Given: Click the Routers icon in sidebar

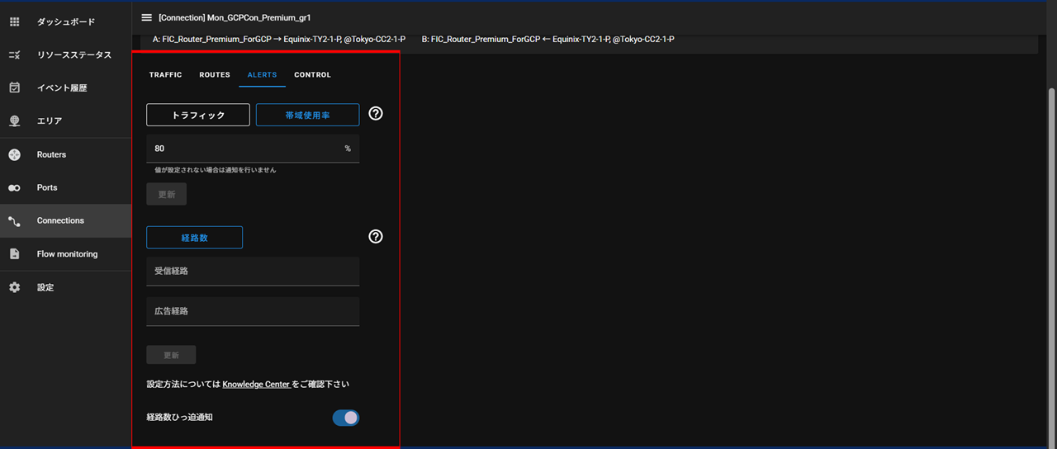Looking at the screenshot, I should coord(14,154).
